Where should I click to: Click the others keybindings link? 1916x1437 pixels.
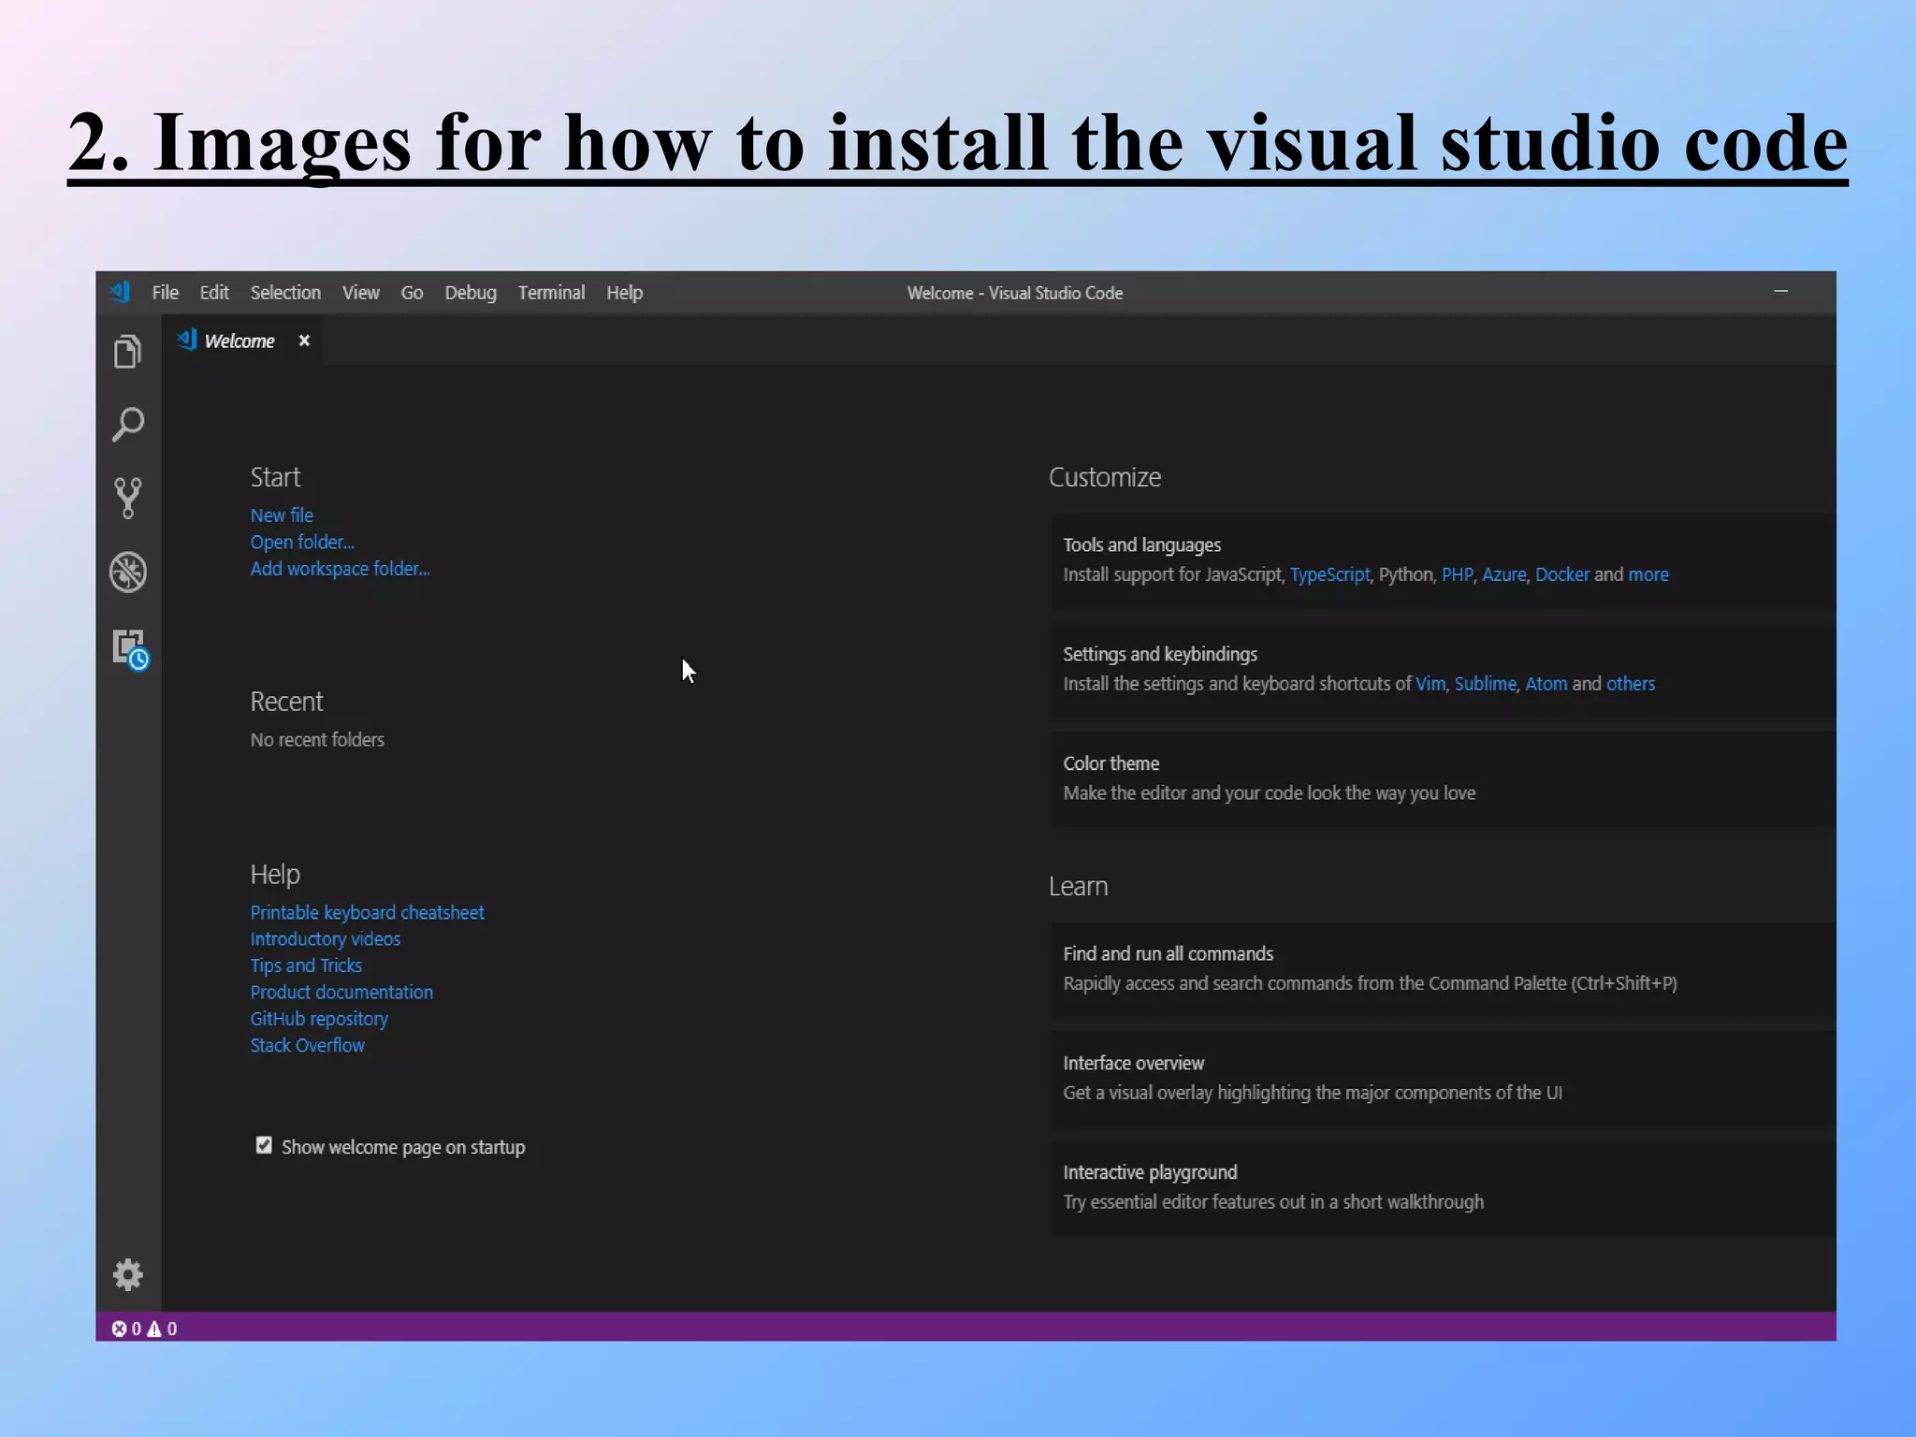pyautogui.click(x=1630, y=684)
